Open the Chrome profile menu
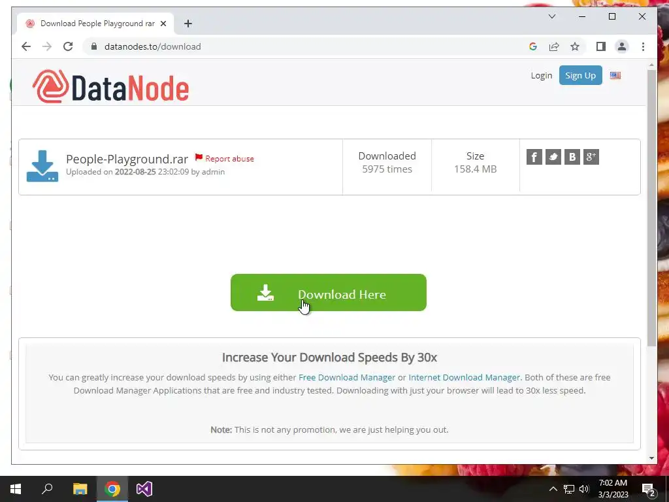Image resolution: width=669 pixels, height=502 pixels. (622, 46)
